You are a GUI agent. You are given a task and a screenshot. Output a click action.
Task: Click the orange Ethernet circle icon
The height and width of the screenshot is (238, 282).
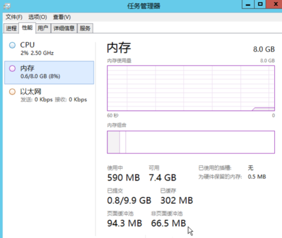click(x=12, y=92)
